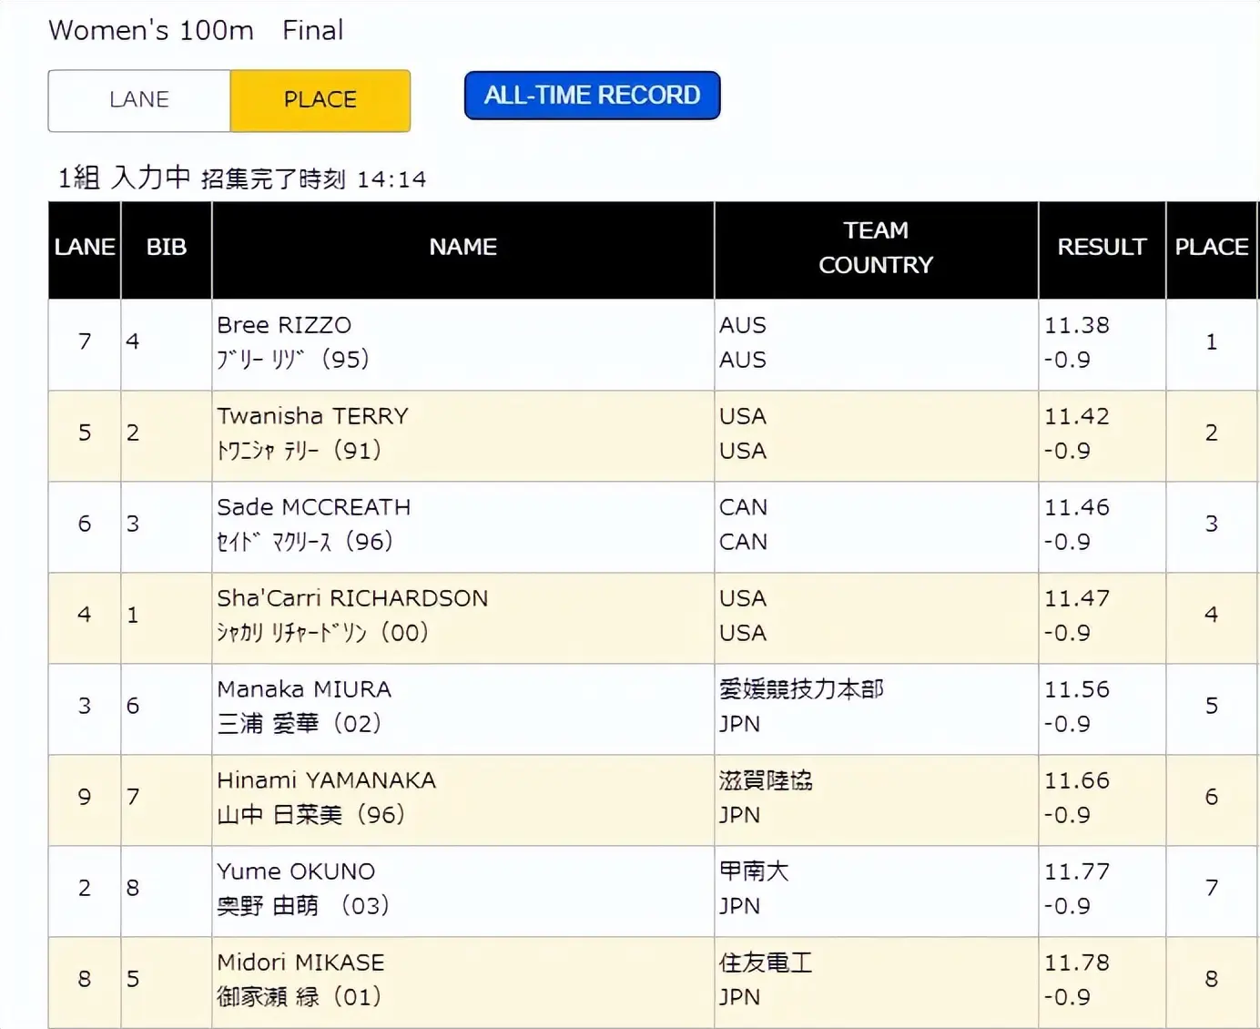1260x1029 pixels.
Task: Click the PLACE column header
Action: tap(1211, 248)
